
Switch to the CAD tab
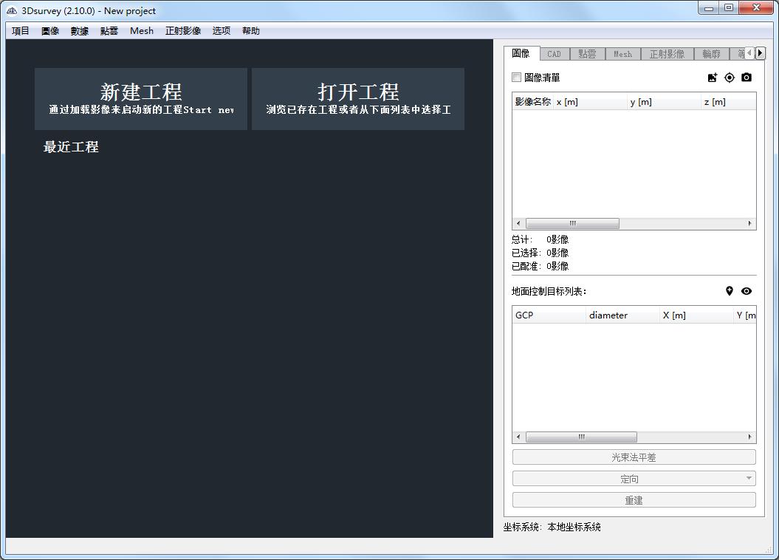coord(554,53)
